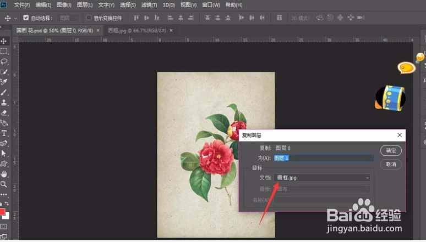Screen dimensions: 426x243
Task: Open the auto-select 图层 dropdown
Action: 68,18
